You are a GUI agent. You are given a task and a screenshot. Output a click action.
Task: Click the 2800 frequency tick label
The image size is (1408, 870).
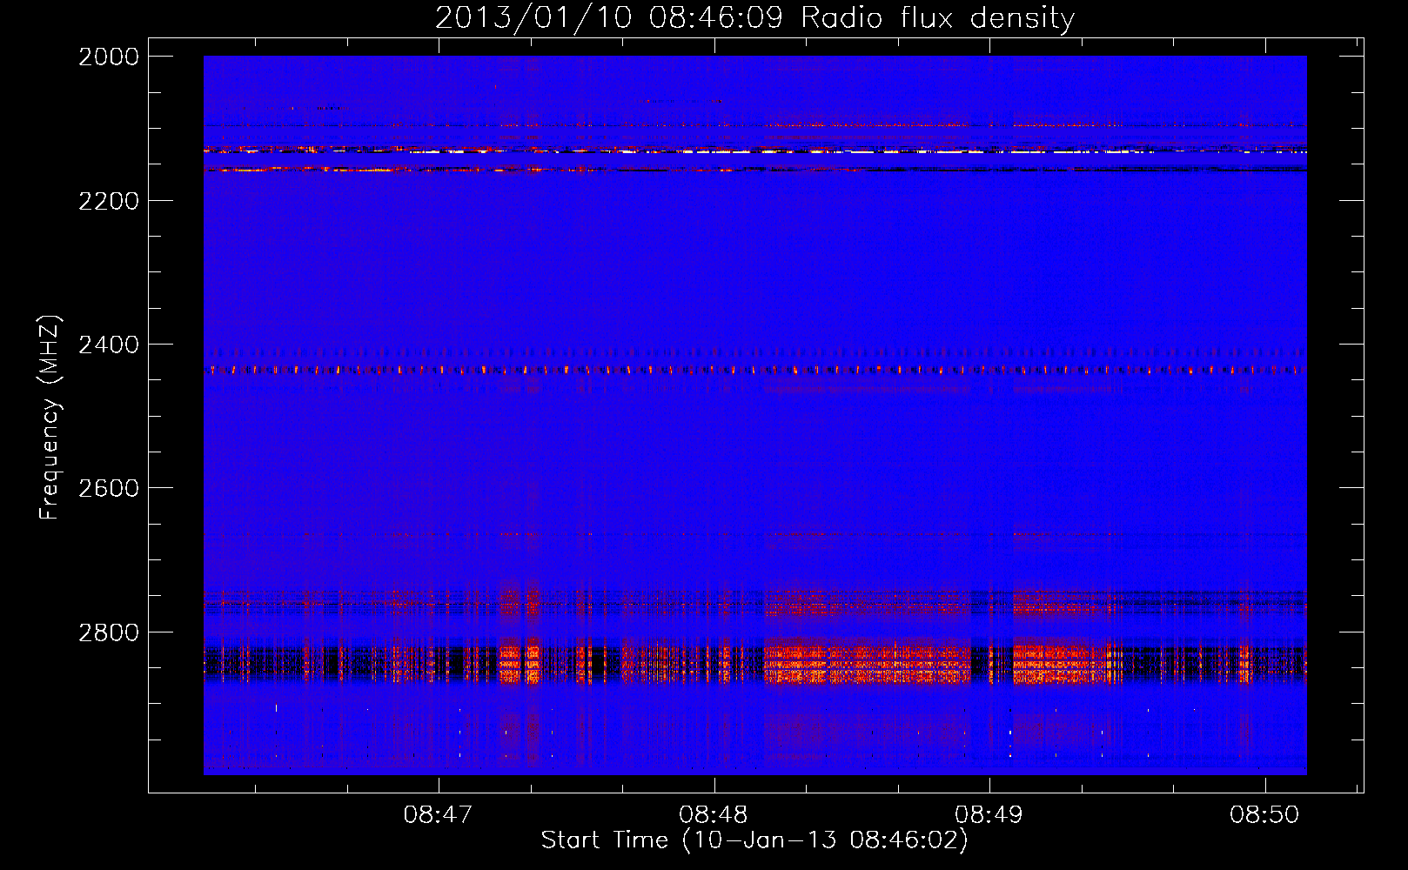(109, 632)
